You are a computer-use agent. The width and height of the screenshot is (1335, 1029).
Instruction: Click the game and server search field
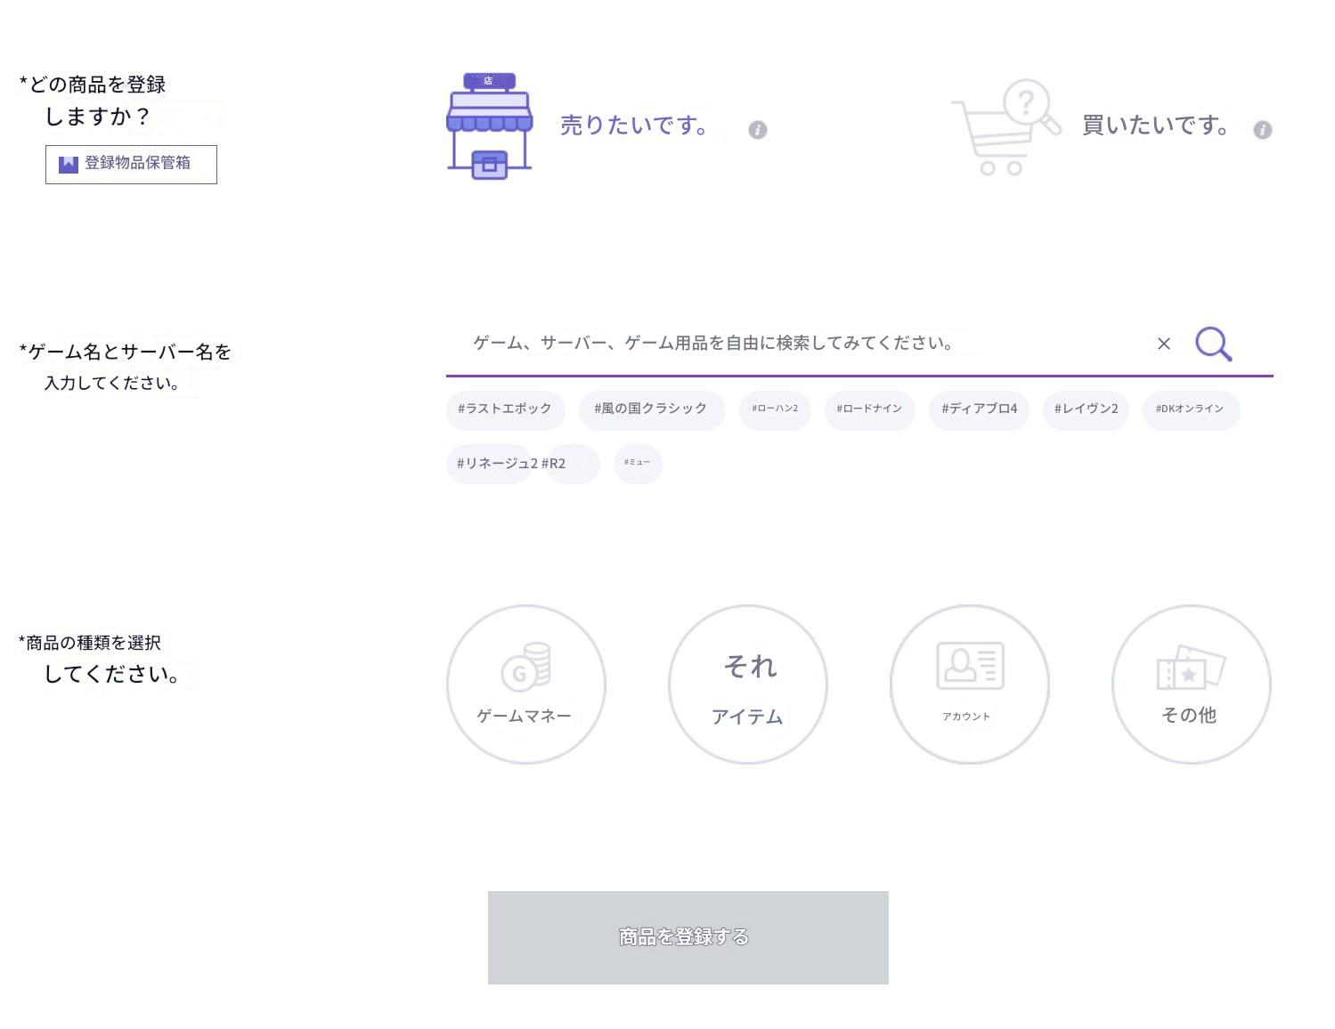point(802,344)
